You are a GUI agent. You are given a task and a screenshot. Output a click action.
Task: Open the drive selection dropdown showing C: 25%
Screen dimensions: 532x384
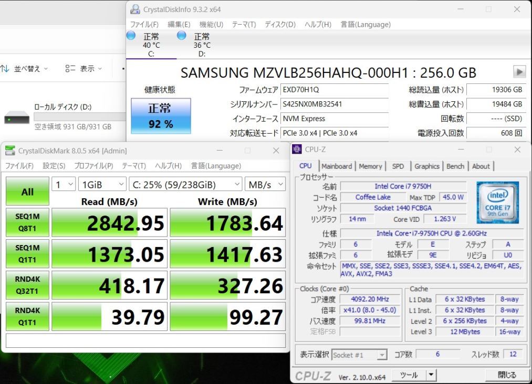click(185, 184)
